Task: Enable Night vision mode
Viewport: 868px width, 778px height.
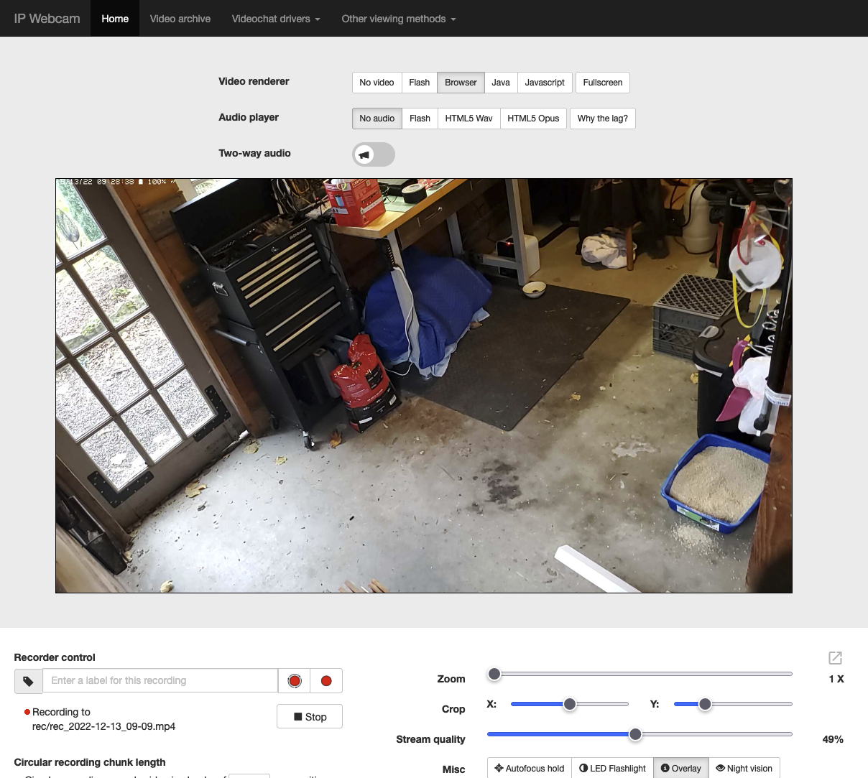Action: point(744,768)
